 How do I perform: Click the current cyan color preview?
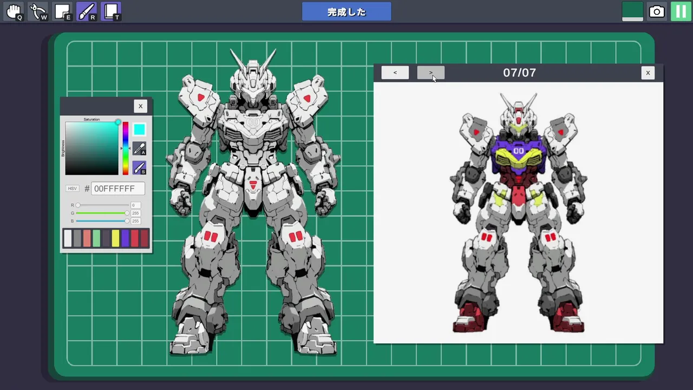[x=139, y=129]
